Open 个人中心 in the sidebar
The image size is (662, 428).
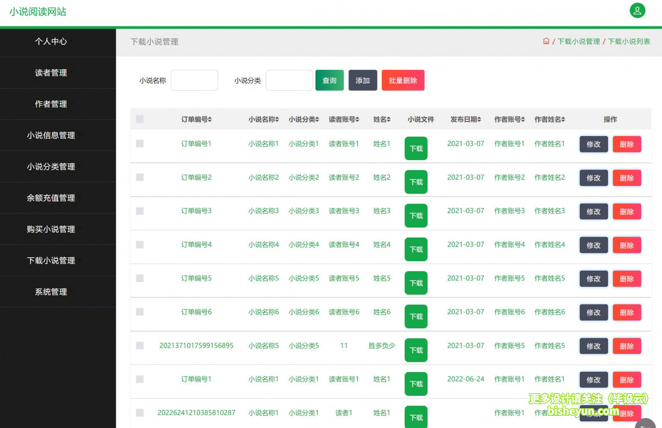coord(51,42)
